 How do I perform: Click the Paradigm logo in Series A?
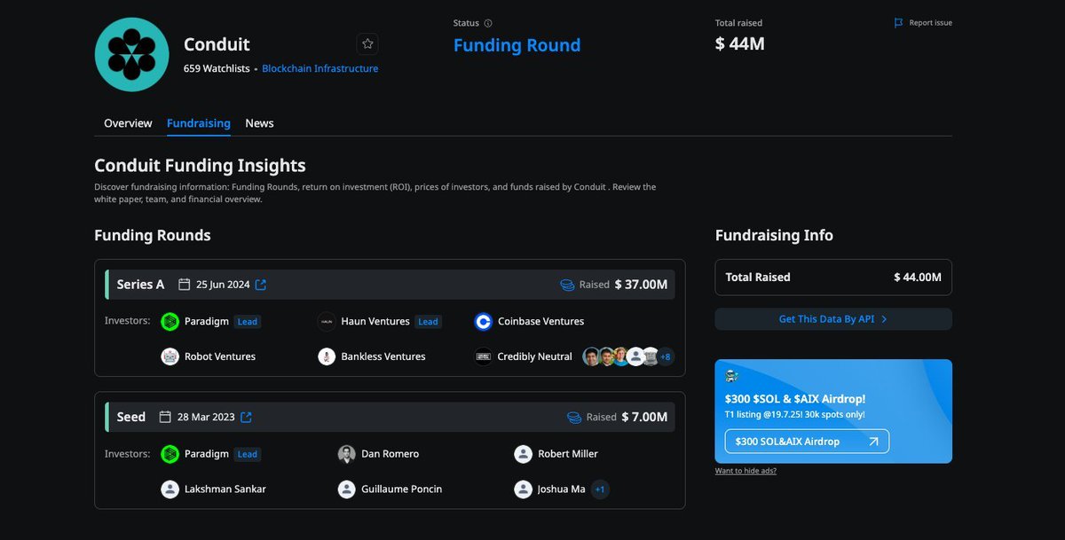pos(170,321)
